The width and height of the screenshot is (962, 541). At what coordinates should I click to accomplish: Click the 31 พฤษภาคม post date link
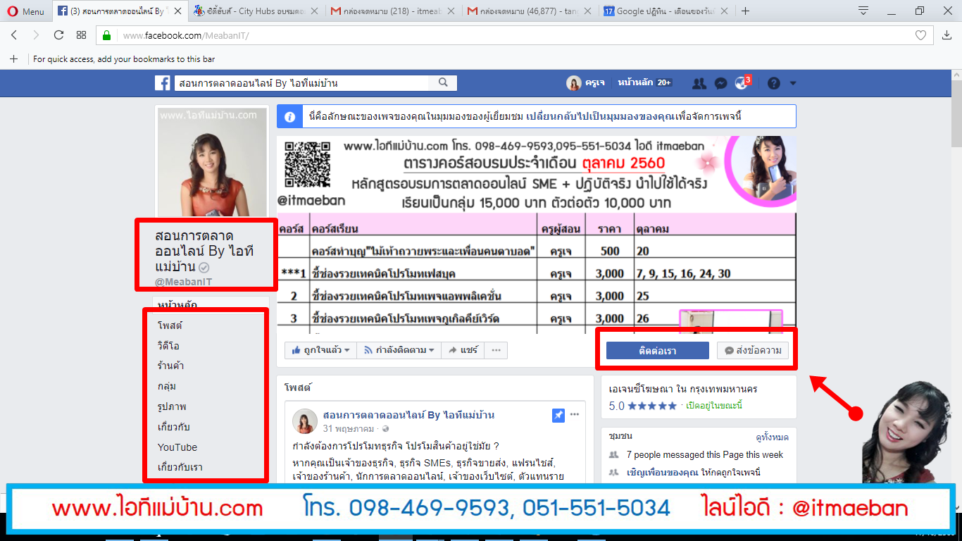point(350,428)
